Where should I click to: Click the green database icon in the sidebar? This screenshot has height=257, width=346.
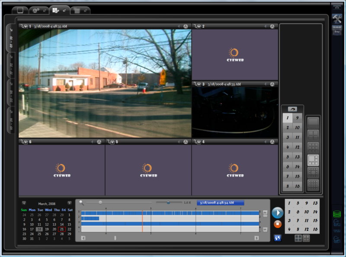pos(337,214)
